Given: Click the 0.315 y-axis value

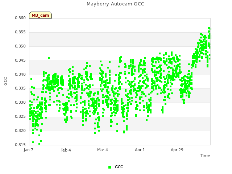Looking at the screenshot, I should tap(20, 145).
